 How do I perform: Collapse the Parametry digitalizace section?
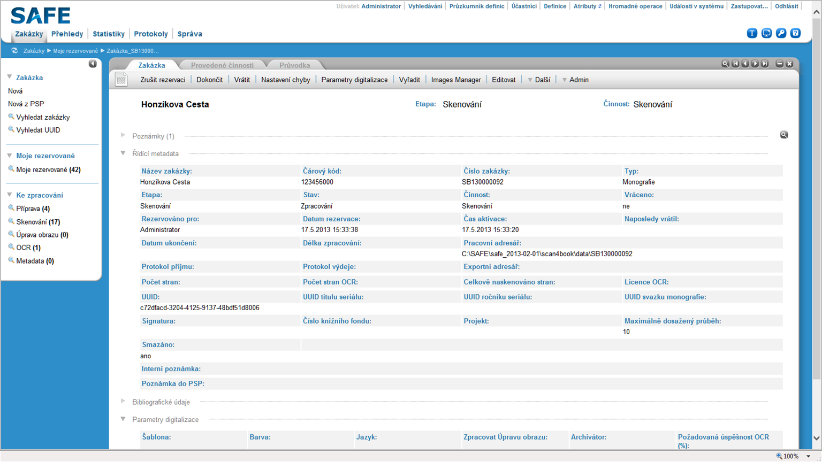pyautogui.click(x=123, y=419)
